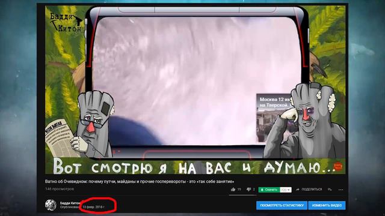The width and height of the screenshot is (385, 216).
Task: Click the thumbs down dislike icon
Action: 248,190
